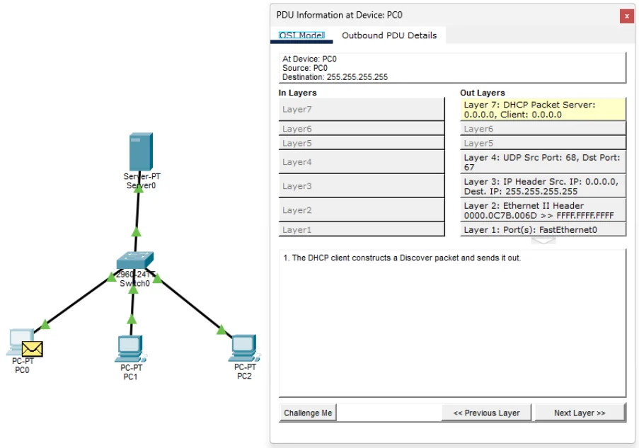The width and height of the screenshot is (639, 448).
Task: Select the 2960 Switch0 icon
Action: [135, 260]
